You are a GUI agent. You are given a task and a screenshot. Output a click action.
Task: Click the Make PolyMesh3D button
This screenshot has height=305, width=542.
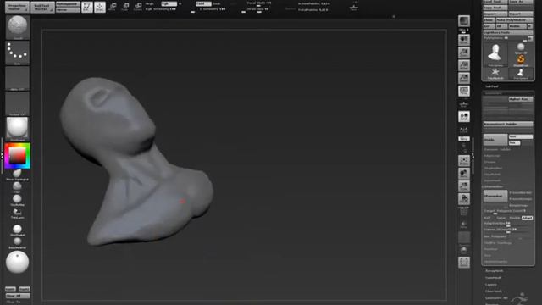pyautogui.click(x=515, y=20)
